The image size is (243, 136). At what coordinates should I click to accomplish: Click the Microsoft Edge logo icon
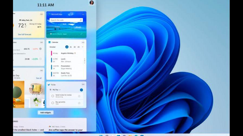[x=50, y=14]
